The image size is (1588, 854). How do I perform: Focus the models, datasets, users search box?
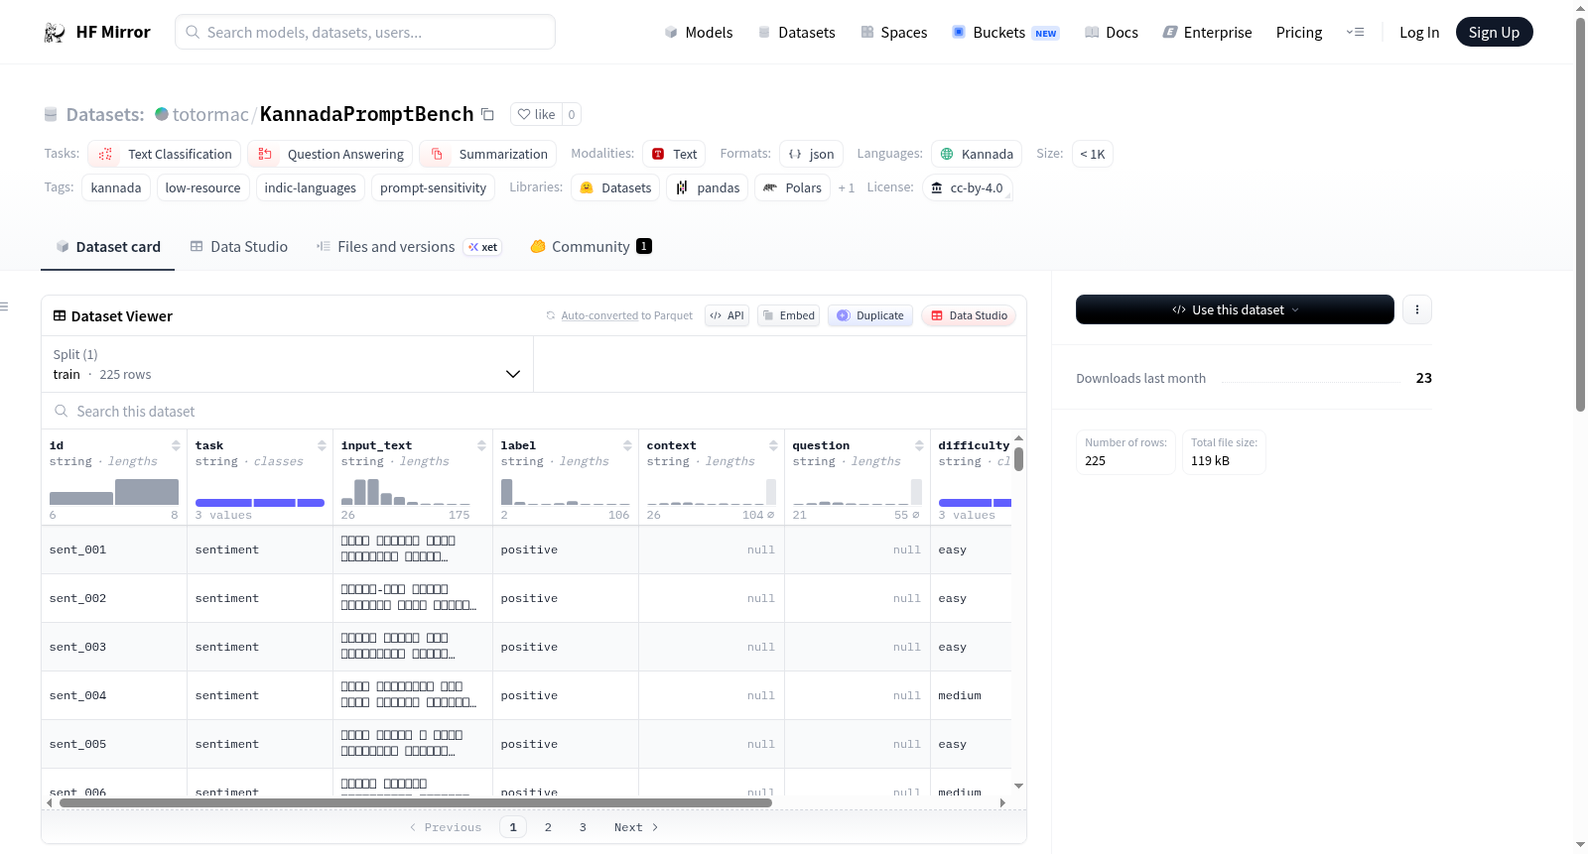point(365,32)
